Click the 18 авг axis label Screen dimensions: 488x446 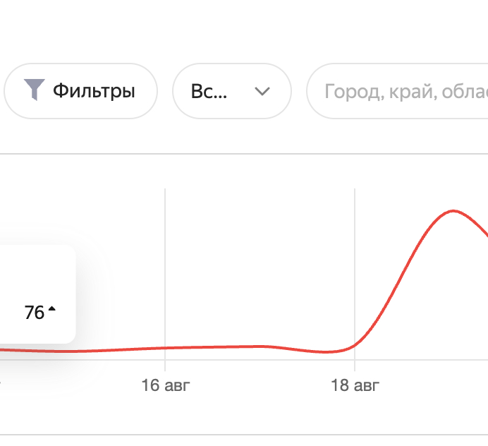tap(355, 385)
